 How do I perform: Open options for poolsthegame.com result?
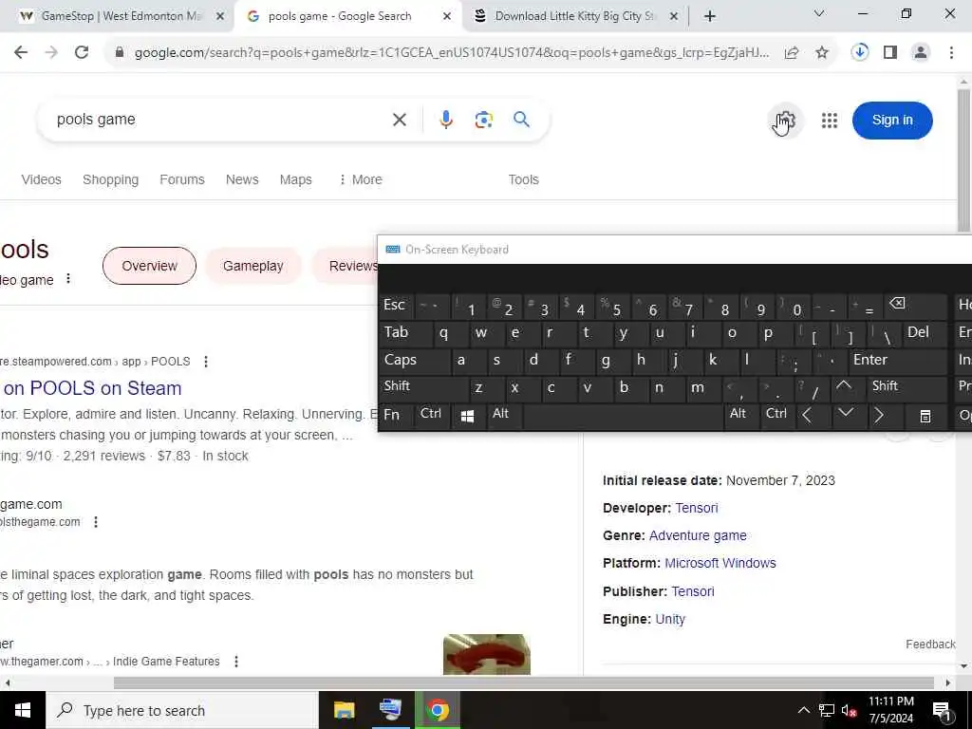click(x=96, y=522)
